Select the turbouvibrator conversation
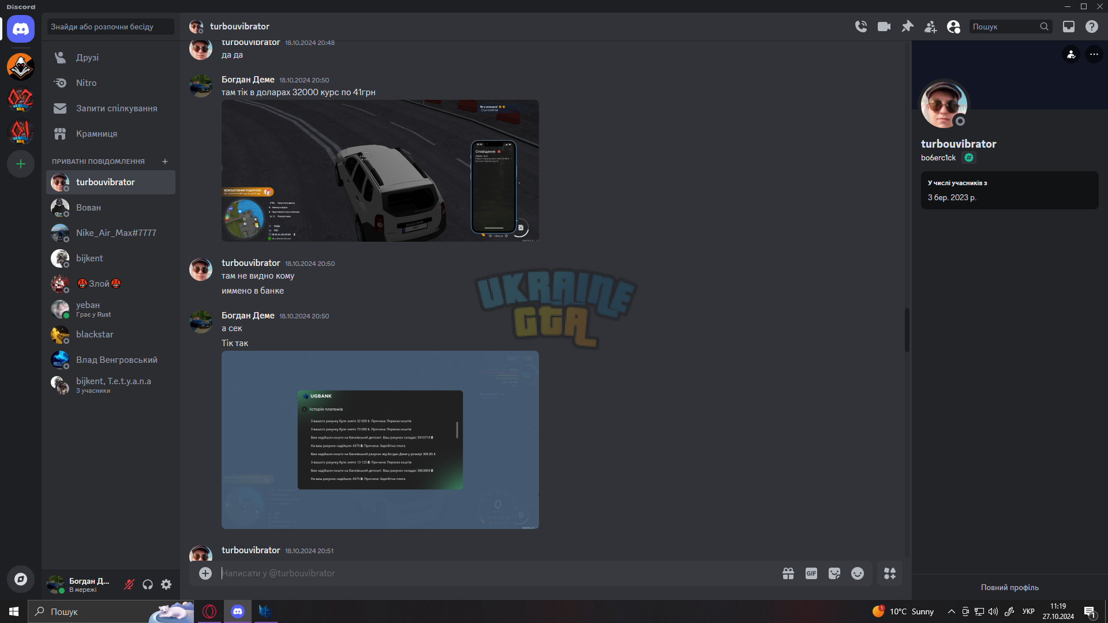Viewport: 1108px width, 623px height. (111, 182)
